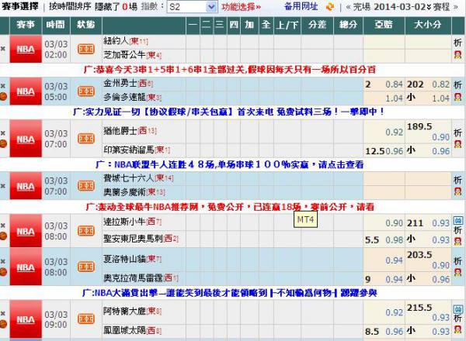Click mascot icon on 芝加哥公牛 row
This screenshot has width=466, height=341.
click(458, 55)
